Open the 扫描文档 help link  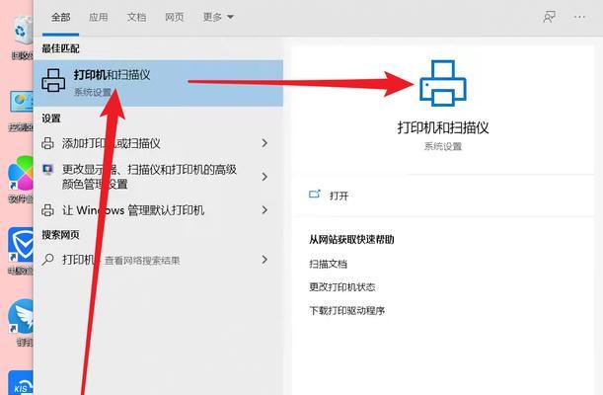pos(328,265)
